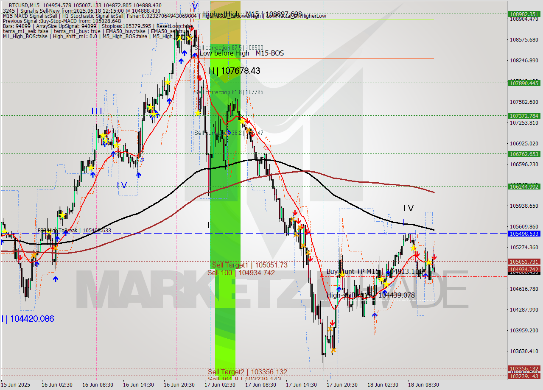Click the green highlighted session zone

225,212
